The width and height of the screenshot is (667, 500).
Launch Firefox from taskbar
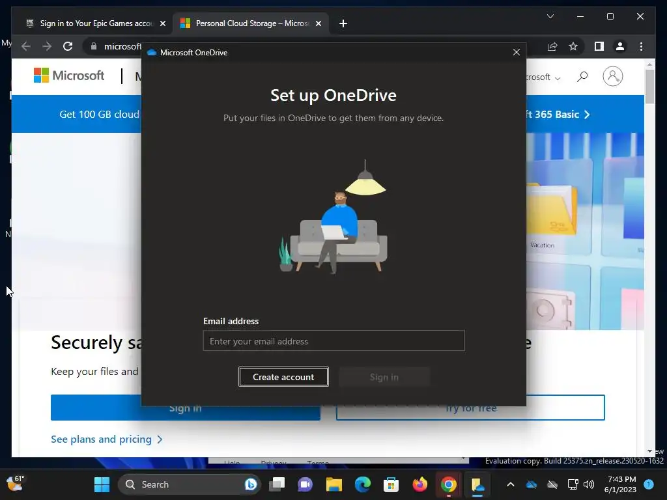420,484
